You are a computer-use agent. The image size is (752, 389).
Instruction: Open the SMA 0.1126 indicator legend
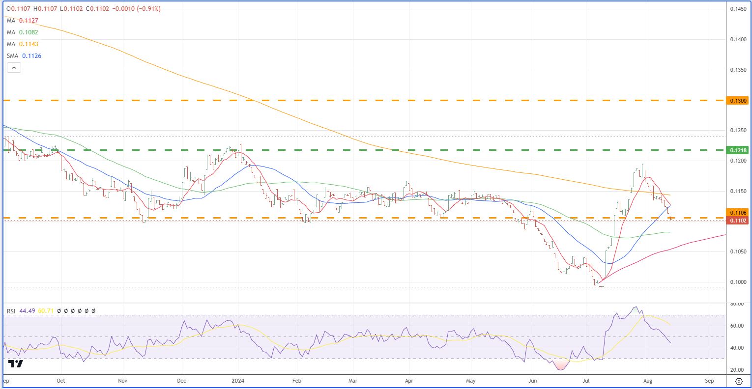[x=24, y=56]
